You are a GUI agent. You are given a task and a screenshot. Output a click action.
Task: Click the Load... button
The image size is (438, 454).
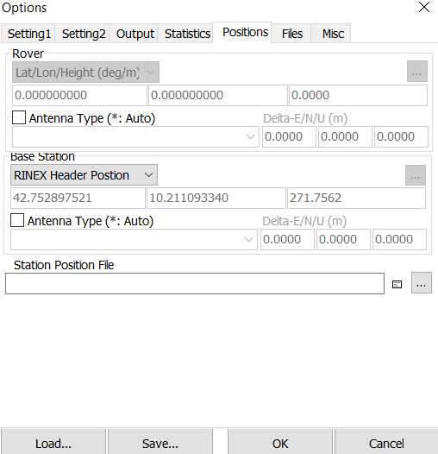point(53,444)
